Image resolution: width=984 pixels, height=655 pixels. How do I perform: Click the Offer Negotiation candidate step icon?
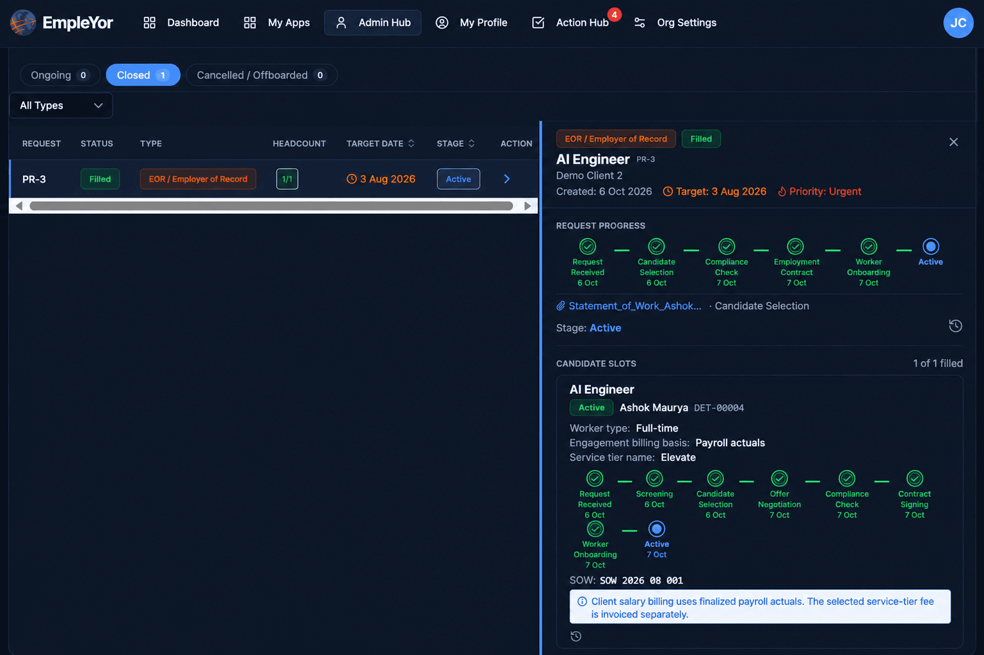[x=779, y=478]
